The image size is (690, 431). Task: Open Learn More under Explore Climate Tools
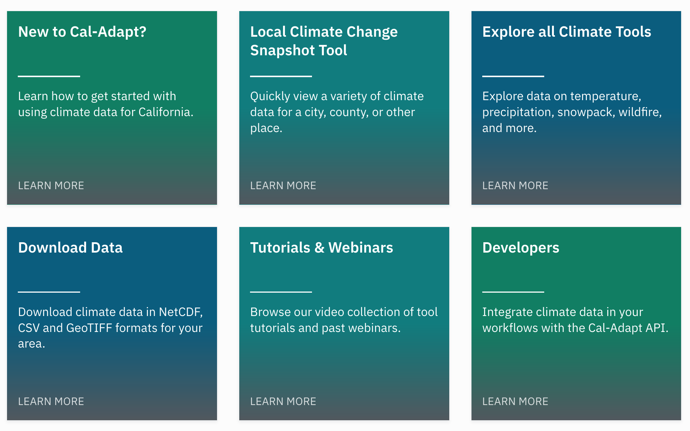tap(515, 185)
